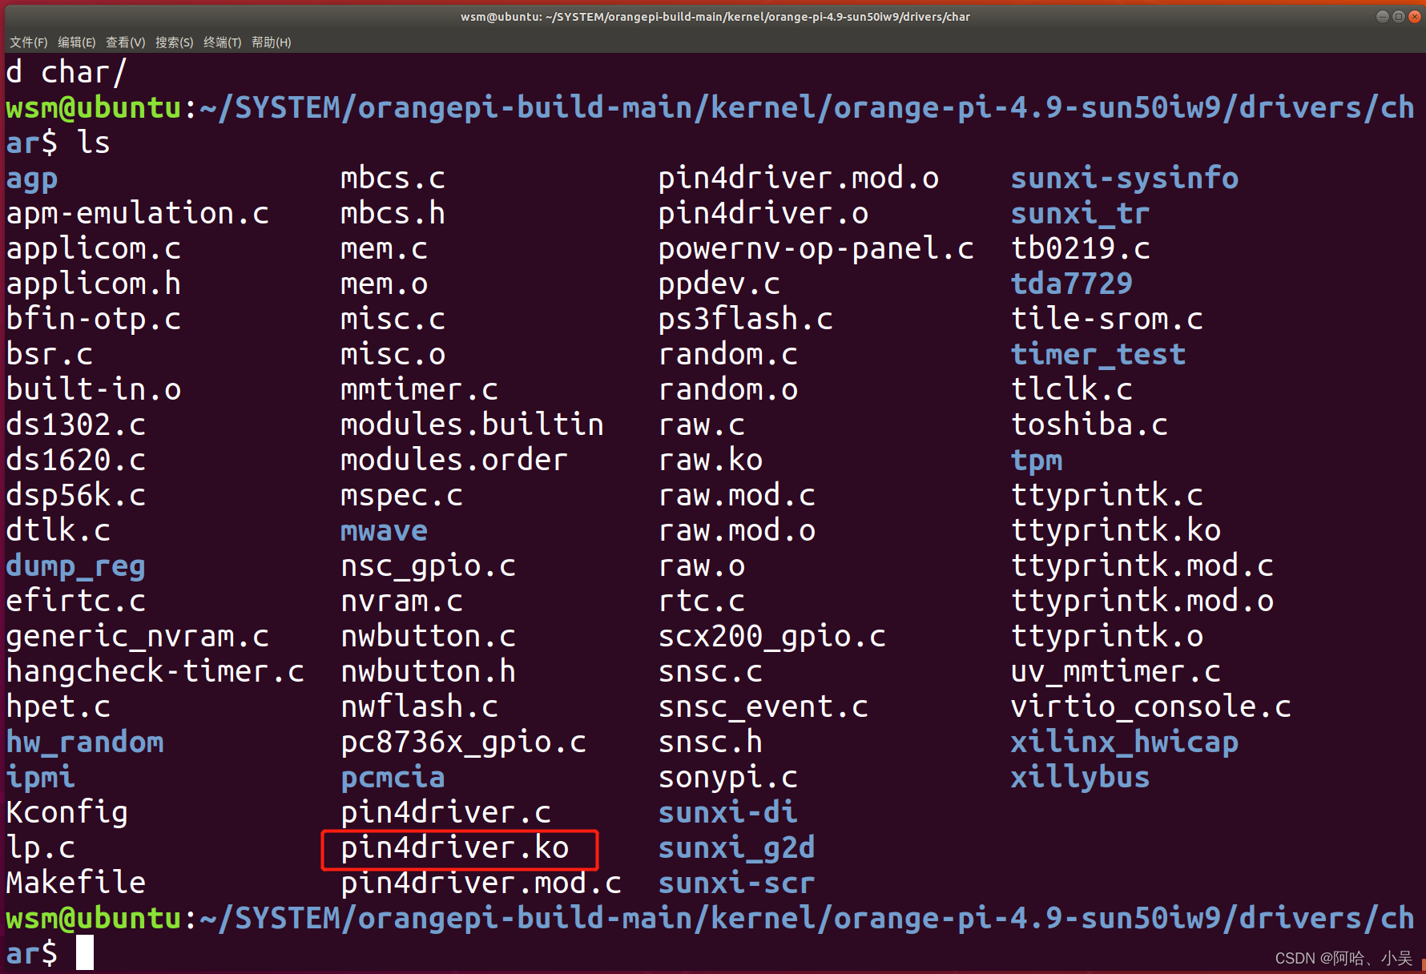Click the xillybus directory name

pyautogui.click(x=1081, y=778)
